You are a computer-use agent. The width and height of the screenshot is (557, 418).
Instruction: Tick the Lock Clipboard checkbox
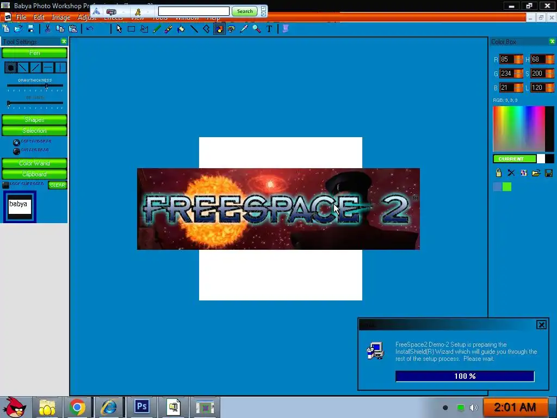point(5,185)
